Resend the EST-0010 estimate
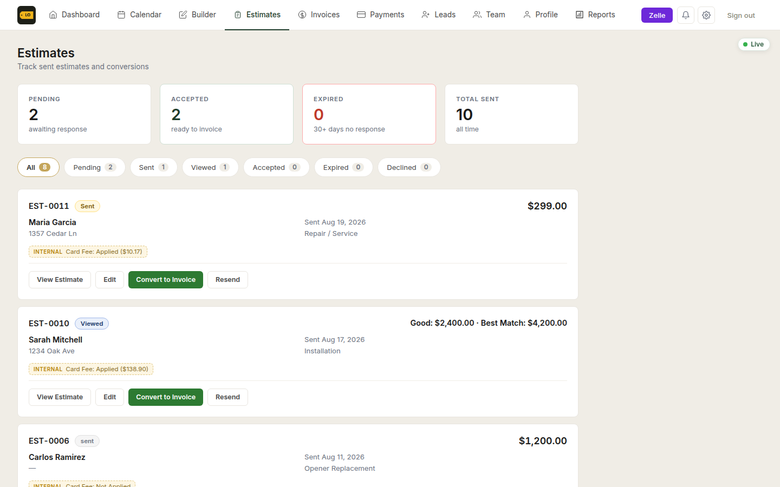 [x=227, y=397]
